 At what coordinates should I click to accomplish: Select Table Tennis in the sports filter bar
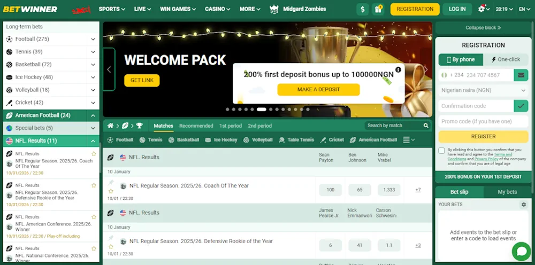pos(296,139)
